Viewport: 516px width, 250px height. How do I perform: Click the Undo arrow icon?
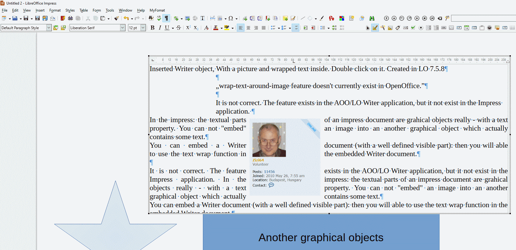click(x=126, y=18)
